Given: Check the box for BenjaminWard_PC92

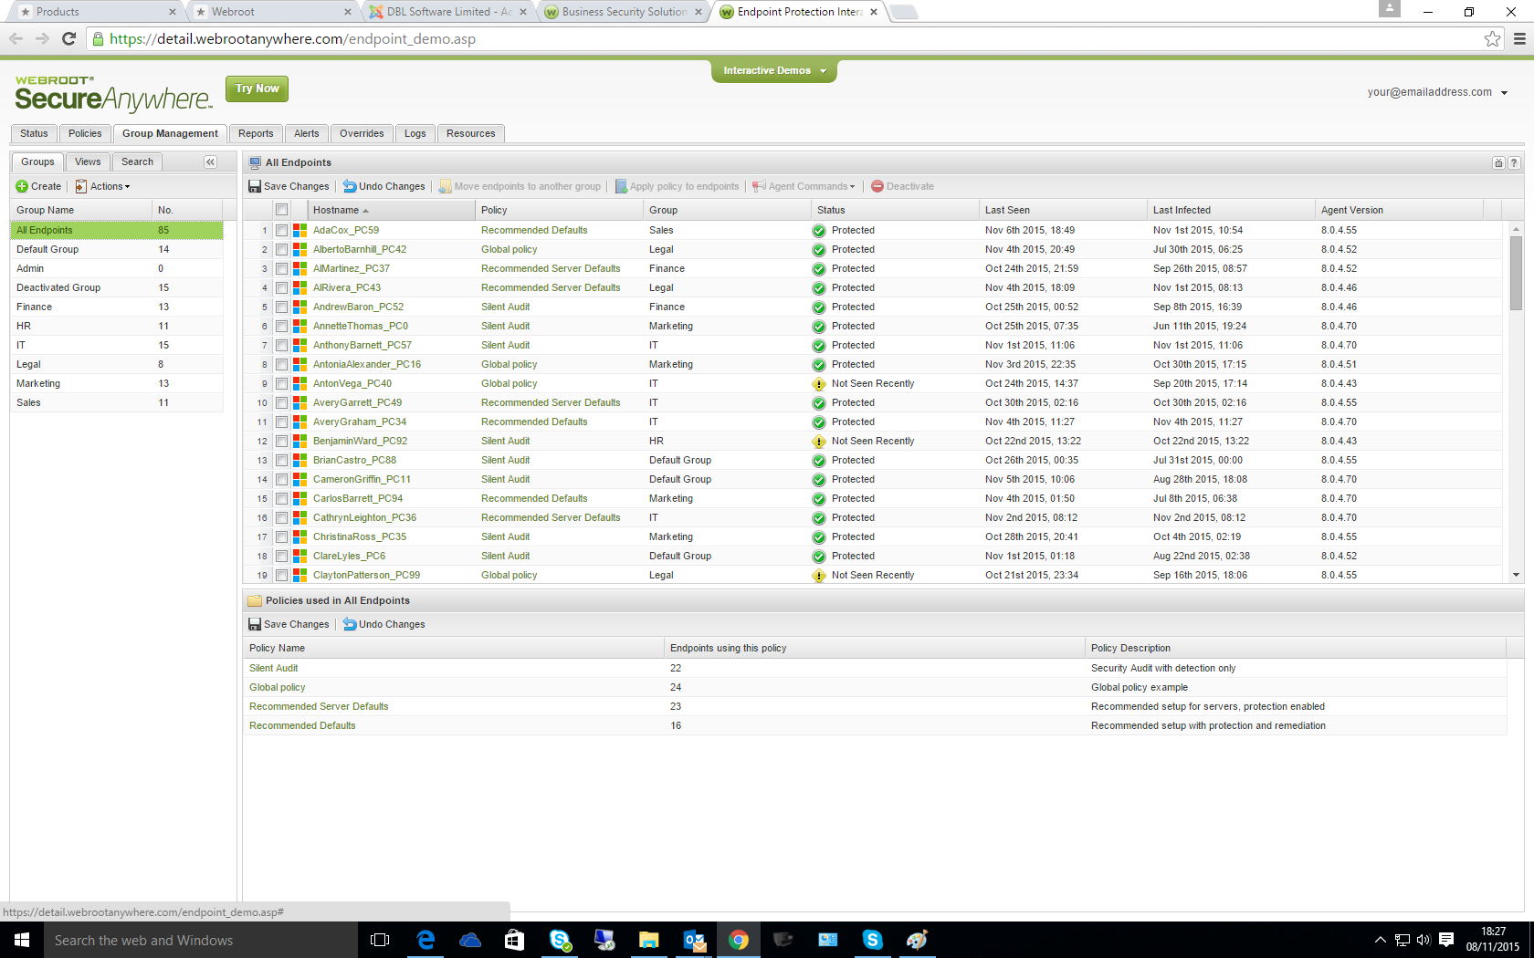Looking at the screenshot, I should pos(282,441).
